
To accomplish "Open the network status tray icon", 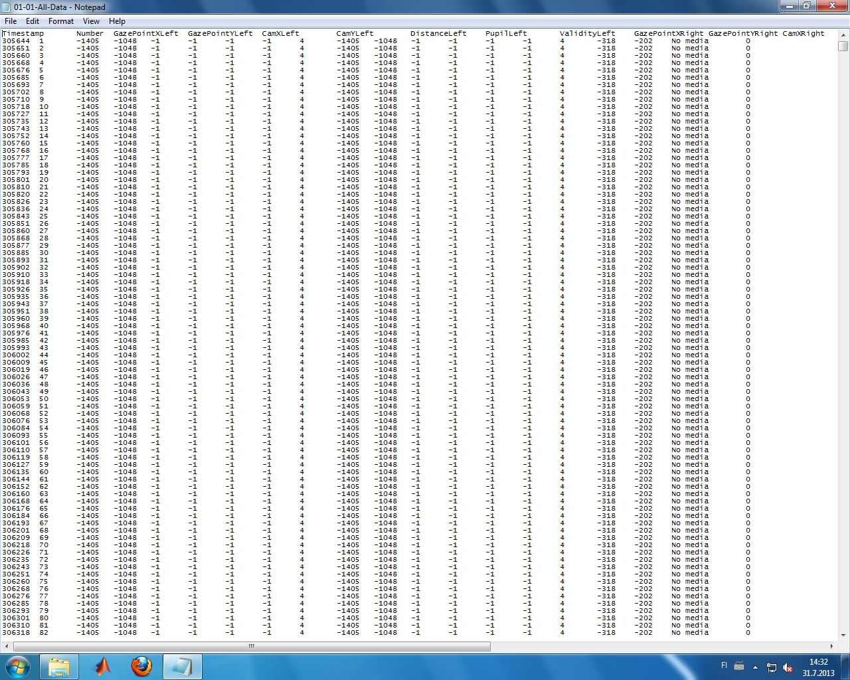I will pos(772,667).
